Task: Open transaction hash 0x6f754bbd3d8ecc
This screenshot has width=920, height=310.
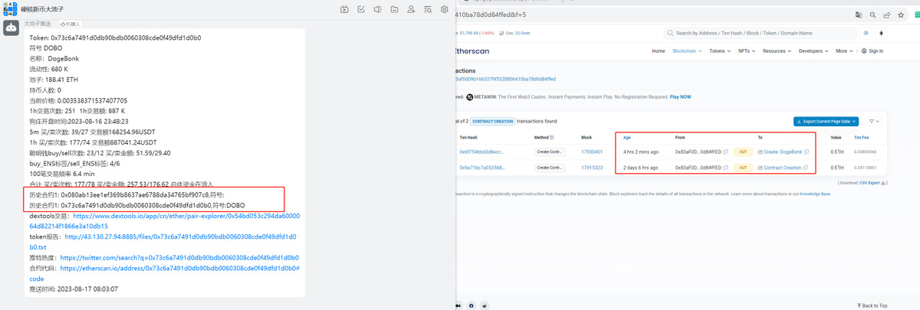Action: pos(482,152)
